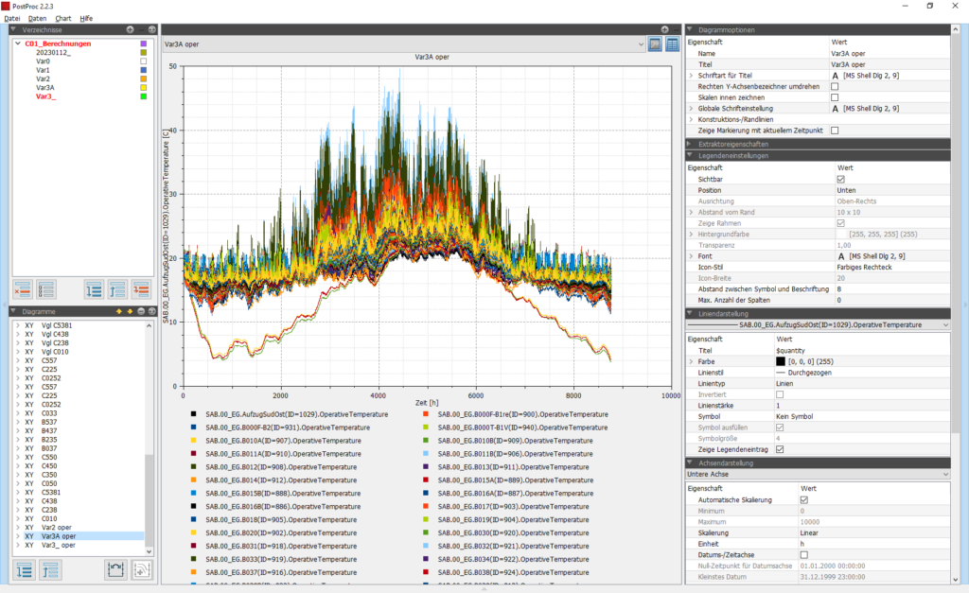The height and width of the screenshot is (593, 969).
Task: Move diagram down with yellow down arrow
Action: [130, 311]
